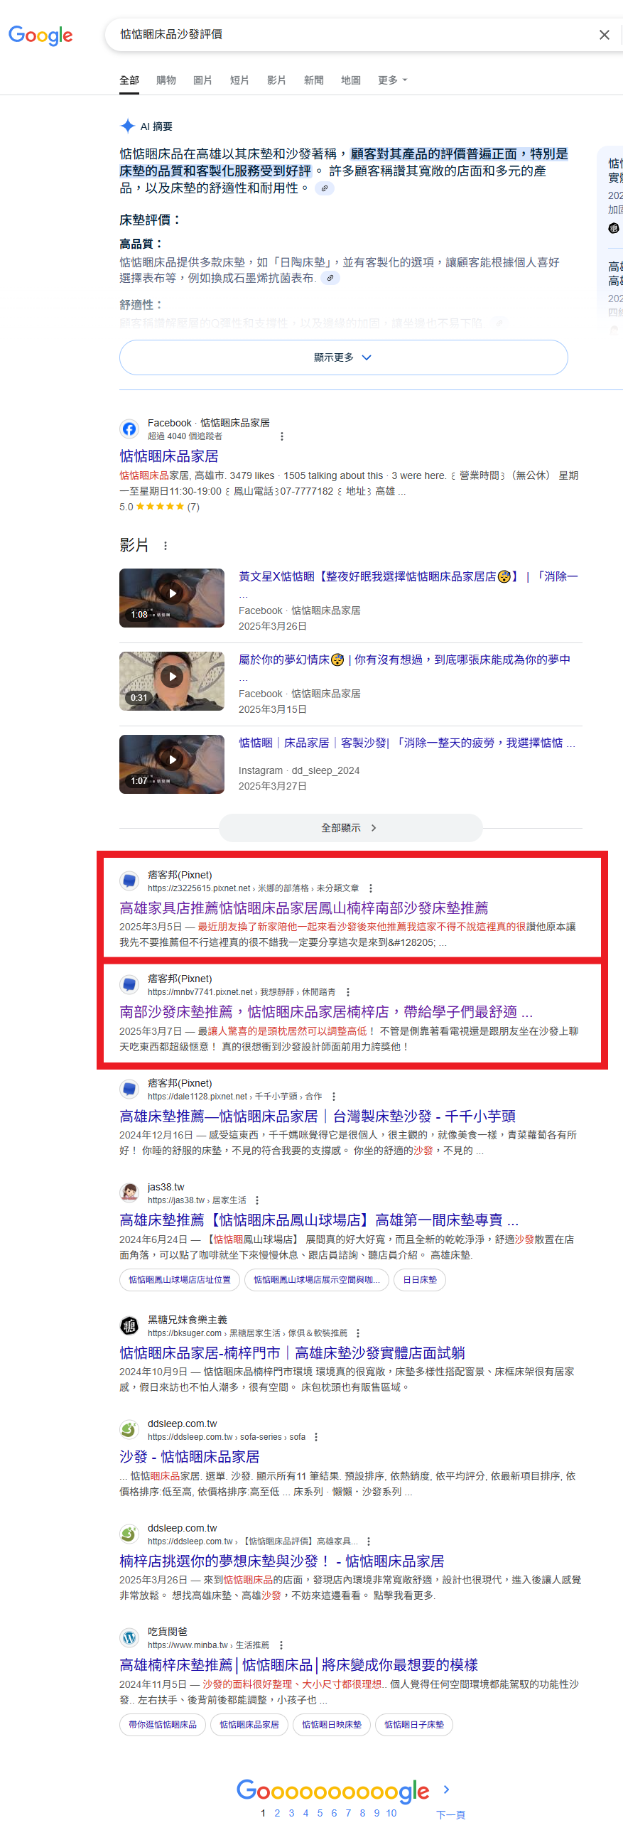Open the AI summary source link icon
The image size is (623, 1835).
click(x=325, y=189)
